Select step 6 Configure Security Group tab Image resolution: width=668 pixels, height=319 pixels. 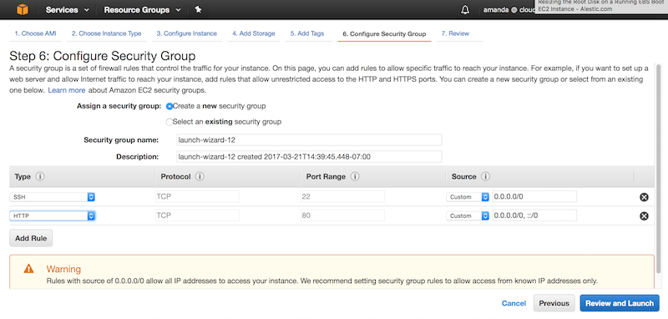[x=384, y=33]
